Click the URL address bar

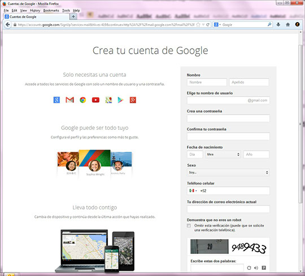[106, 25]
